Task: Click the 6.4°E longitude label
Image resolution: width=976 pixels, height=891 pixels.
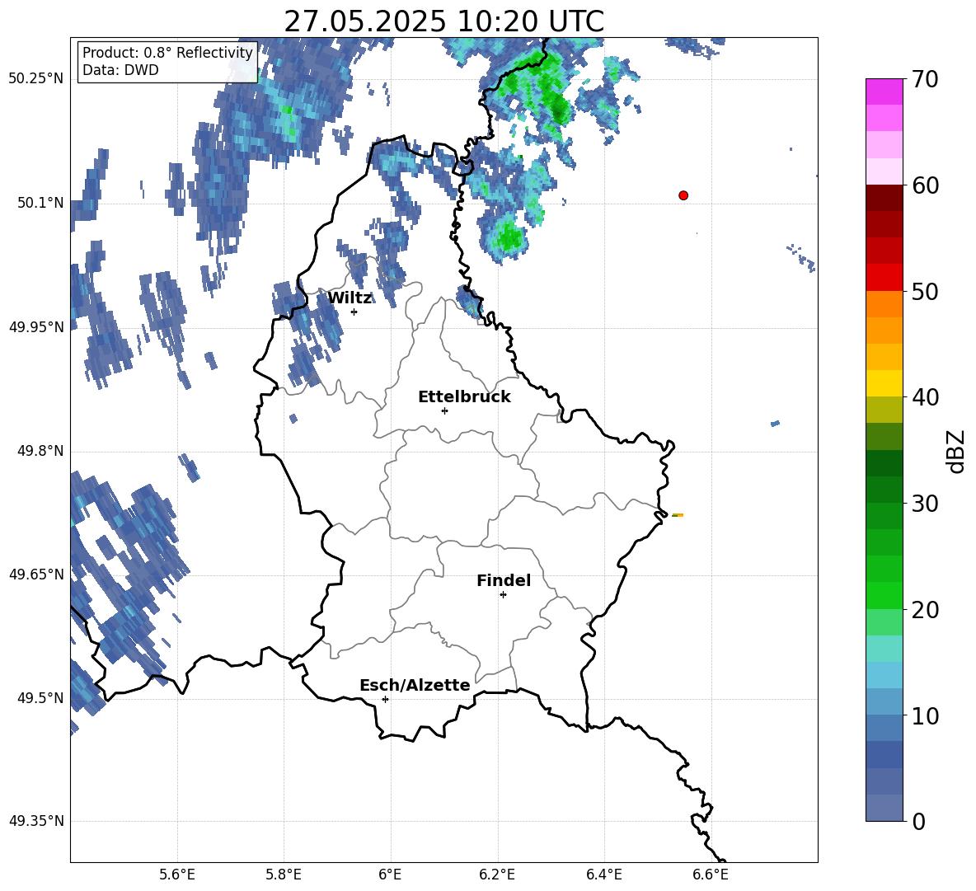Action: 604,875
